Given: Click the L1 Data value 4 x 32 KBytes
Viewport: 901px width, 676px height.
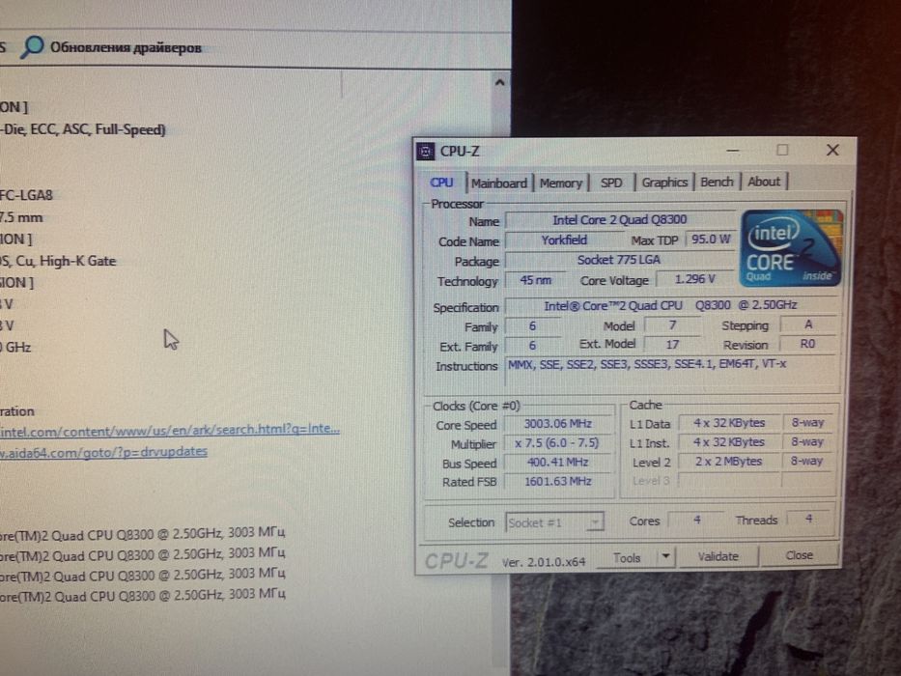Looking at the screenshot, I should point(728,423).
